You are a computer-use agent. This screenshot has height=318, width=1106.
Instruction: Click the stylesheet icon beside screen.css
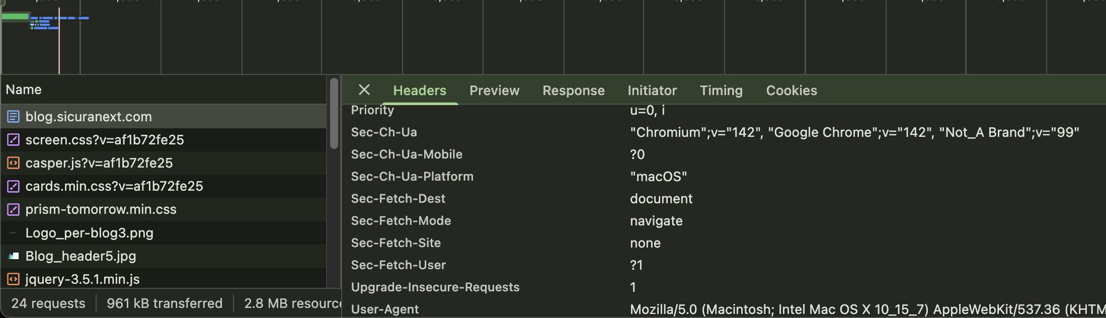pyautogui.click(x=13, y=140)
